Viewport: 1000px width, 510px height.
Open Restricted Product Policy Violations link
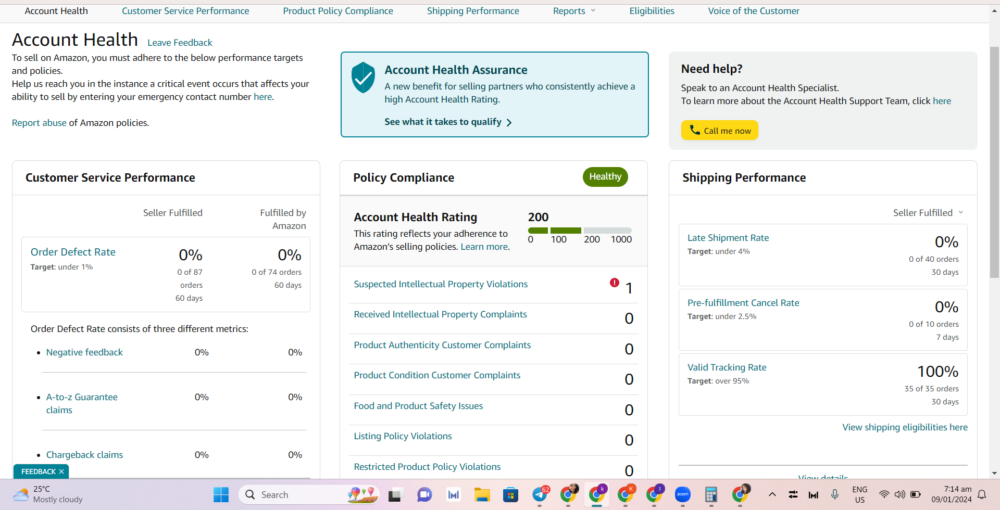427,467
